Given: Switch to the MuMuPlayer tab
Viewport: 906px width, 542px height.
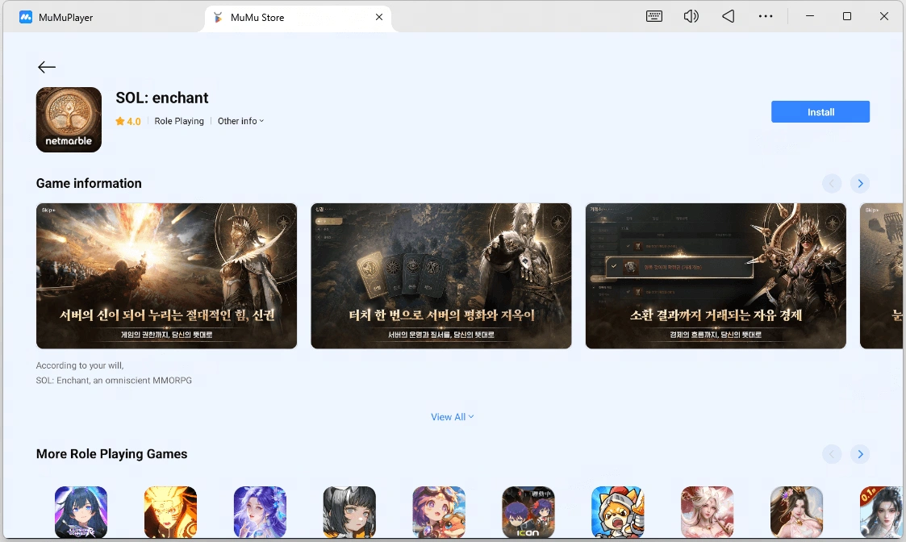Looking at the screenshot, I should pyautogui.click(x=56, y=17).
